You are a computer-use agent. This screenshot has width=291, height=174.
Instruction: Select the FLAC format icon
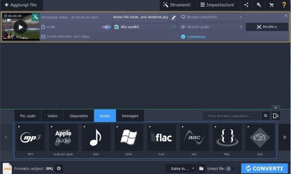coord(161,138)
